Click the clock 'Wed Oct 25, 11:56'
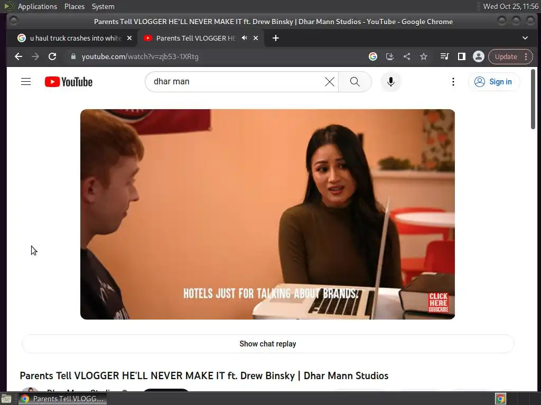Screen dimensions: 541x405 (511, 6)
